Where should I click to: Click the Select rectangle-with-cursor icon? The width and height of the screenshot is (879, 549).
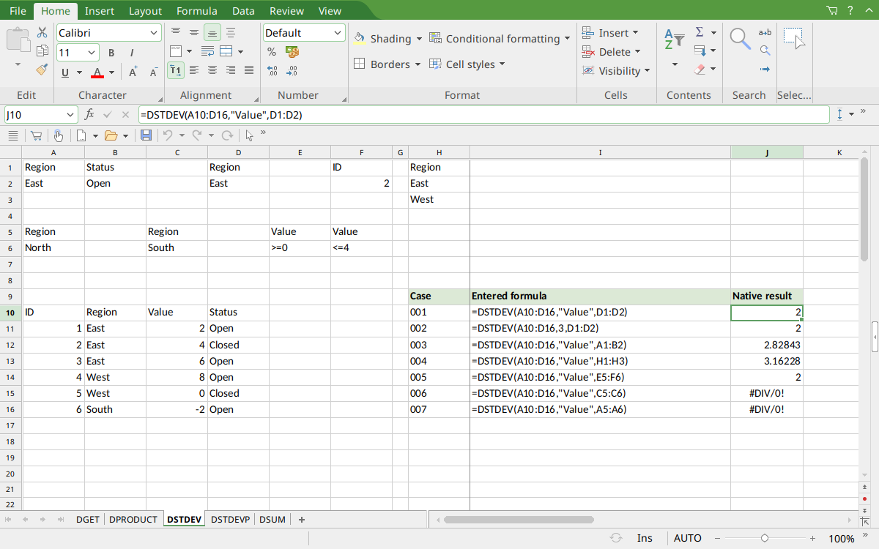coord(794,38)
